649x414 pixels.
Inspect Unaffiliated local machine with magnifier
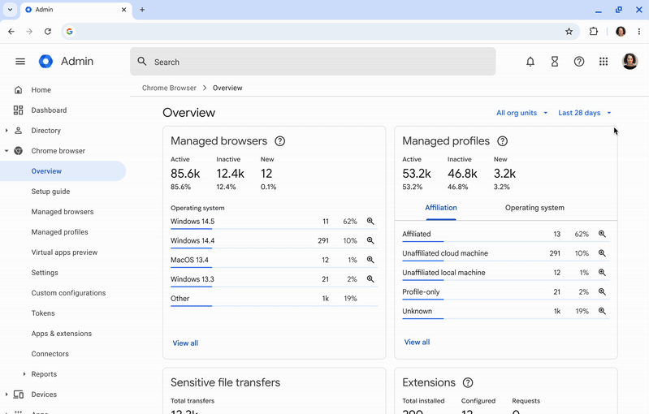pos(602,273)
